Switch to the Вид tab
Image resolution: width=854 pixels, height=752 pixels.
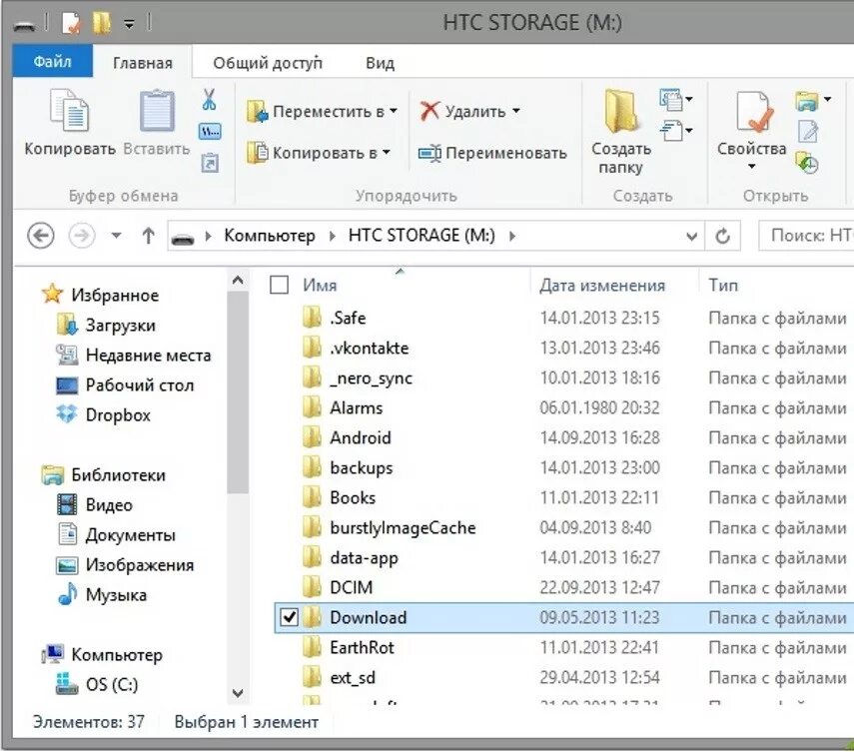[x=380, y=63]
